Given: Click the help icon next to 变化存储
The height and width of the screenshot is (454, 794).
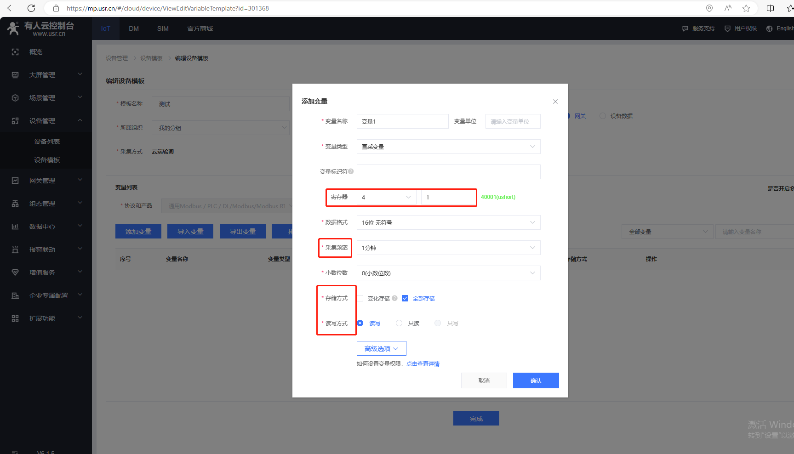Looking at the screenshot, I should point(394,298).
